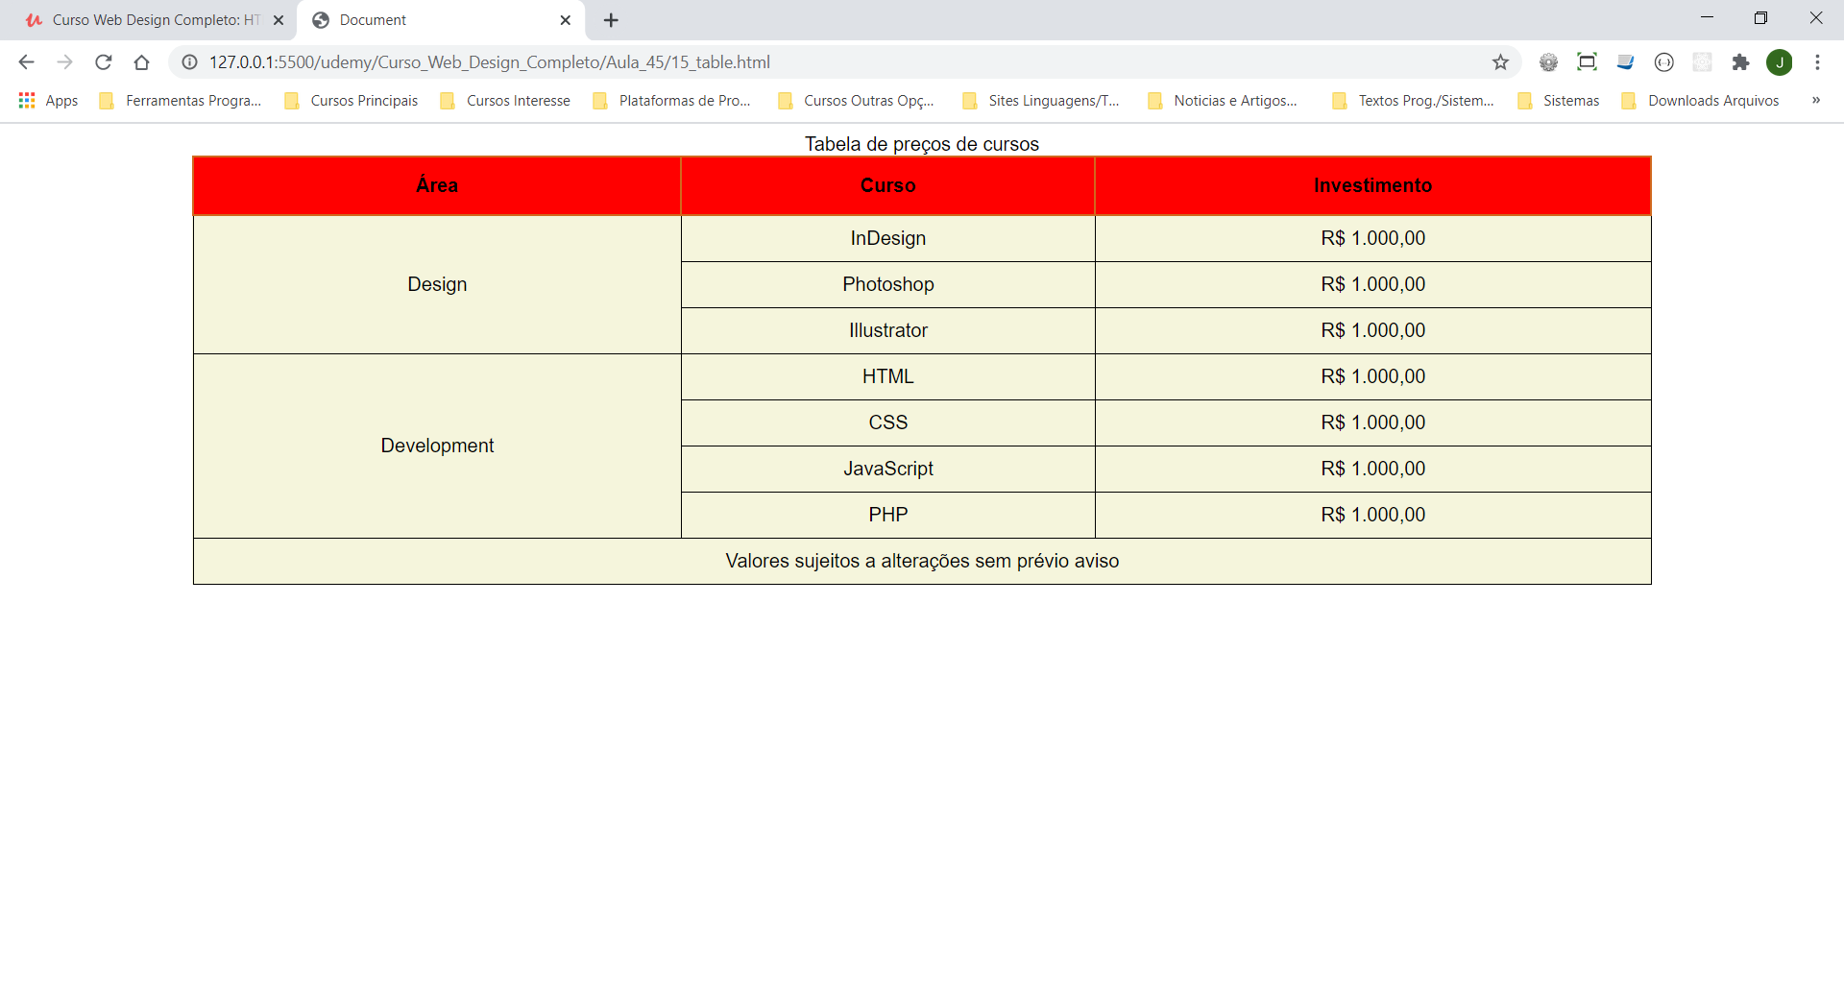Image resolution: width=1844 pixels, height=989 pixels.
Task: Open Ferramentas Progra... bookmark folder
Action: pyautogui.click(x=181, y=101)
